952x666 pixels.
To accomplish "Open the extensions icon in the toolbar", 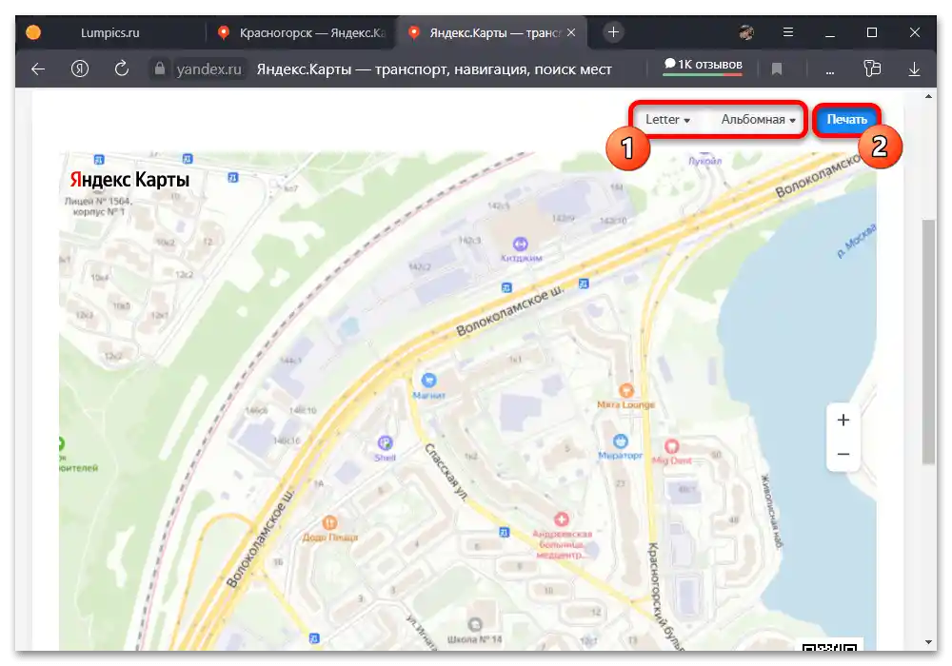I will click(872, 69).
